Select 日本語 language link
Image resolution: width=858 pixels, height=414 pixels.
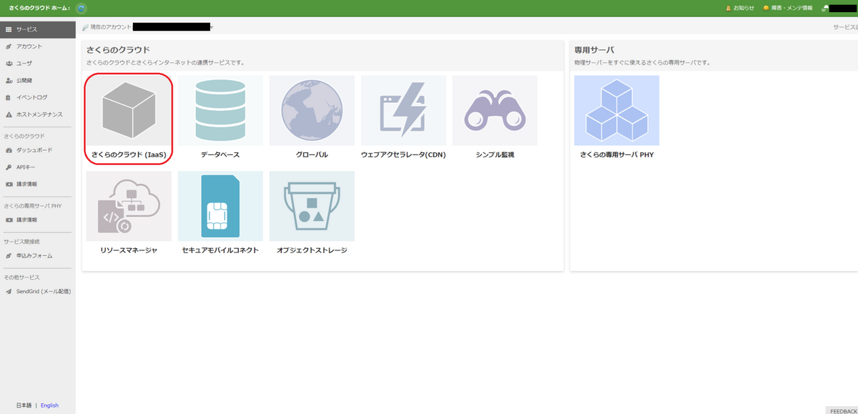click(x=24, y=405)
